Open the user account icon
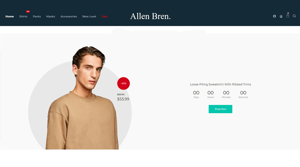300x167 pixels. tap(281, 16)
